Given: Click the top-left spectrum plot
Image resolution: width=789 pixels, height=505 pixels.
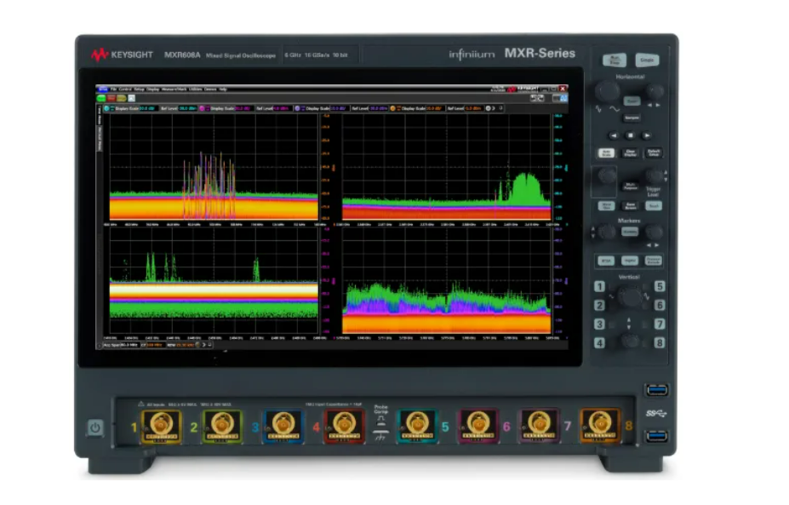Looking at the screenshot, I should point(214,167).
